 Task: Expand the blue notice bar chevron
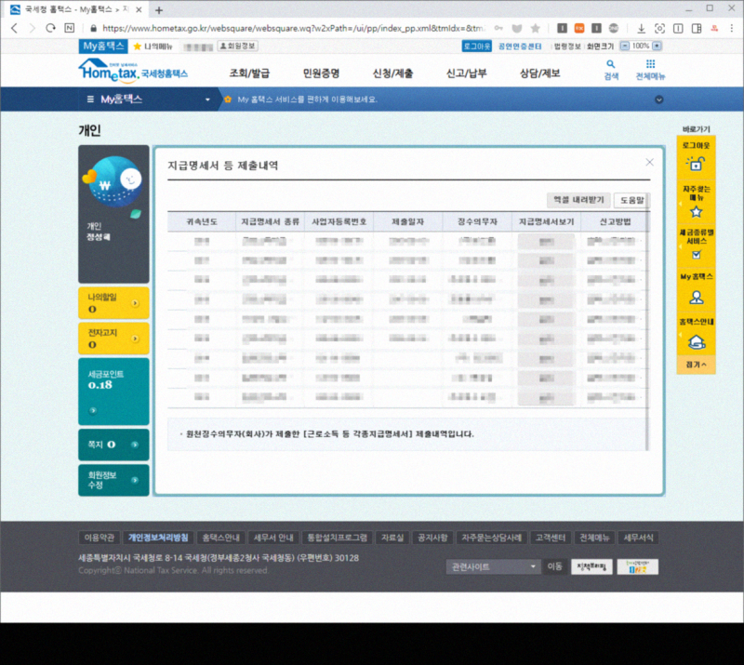tap(659, 100)
